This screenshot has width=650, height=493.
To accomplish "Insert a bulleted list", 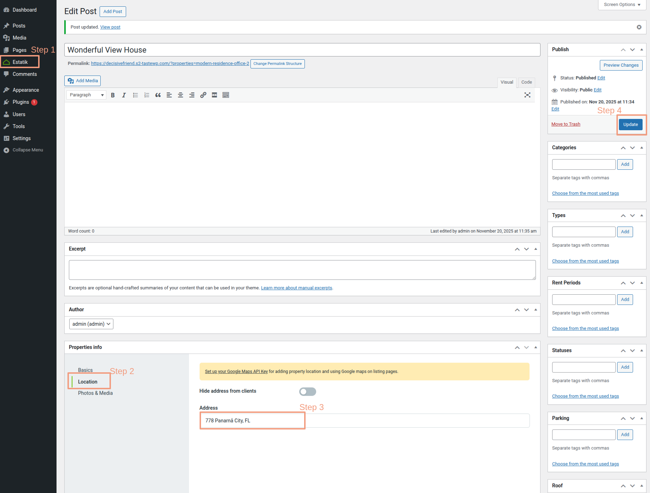I will point(135,95).
